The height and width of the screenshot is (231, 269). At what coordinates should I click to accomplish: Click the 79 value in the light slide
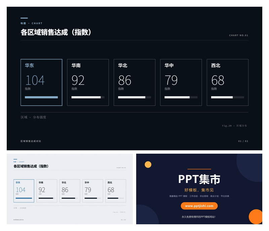[x=88, y=190]
